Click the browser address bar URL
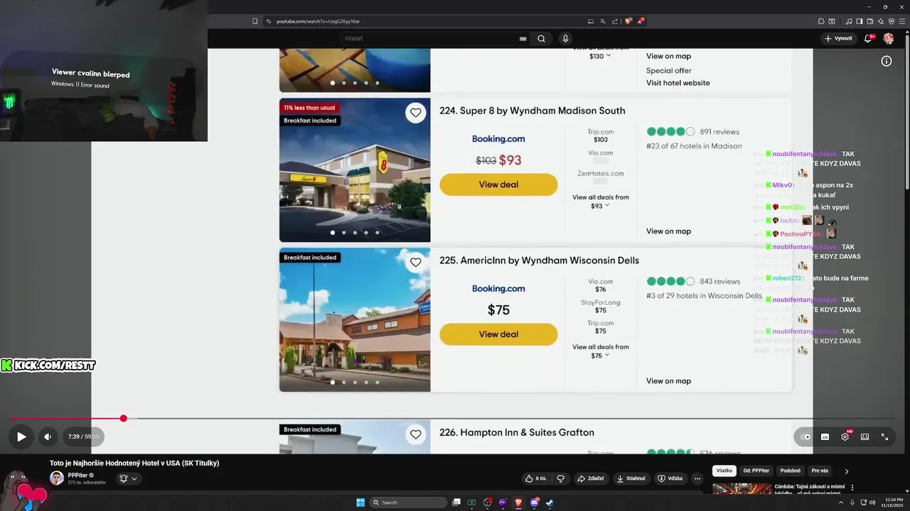Screen dimensions: 910x511 coord(318,21)
